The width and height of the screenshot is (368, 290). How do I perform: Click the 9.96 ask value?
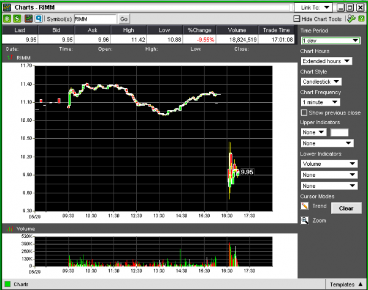pyautogui.click(x=104, y=40)
